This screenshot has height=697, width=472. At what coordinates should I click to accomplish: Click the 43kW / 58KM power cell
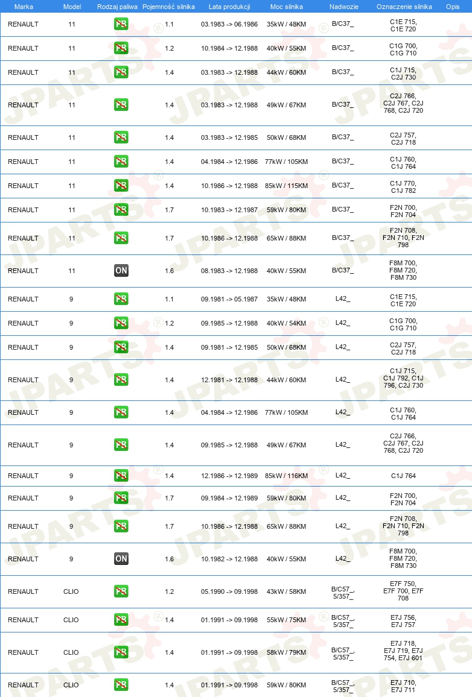click(287, 591)
